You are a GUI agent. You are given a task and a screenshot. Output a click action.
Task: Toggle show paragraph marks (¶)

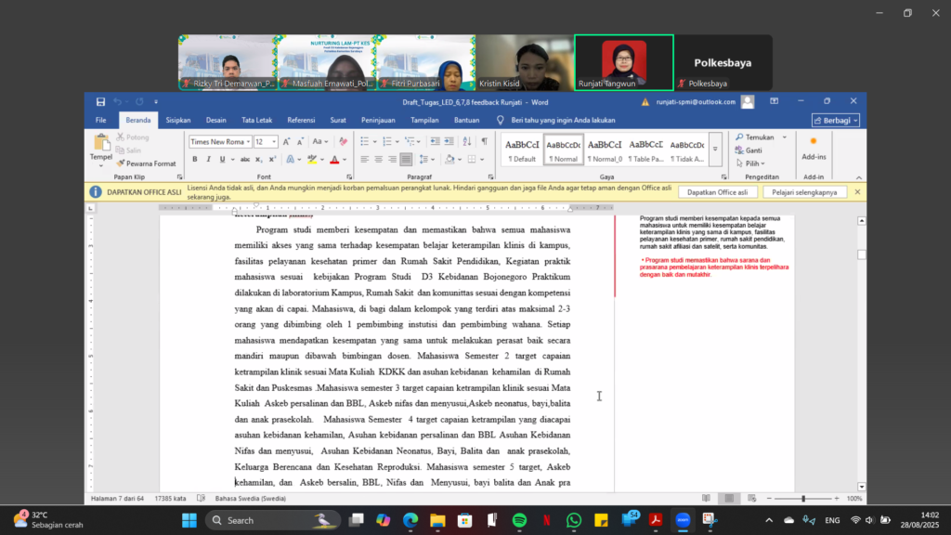485,141
